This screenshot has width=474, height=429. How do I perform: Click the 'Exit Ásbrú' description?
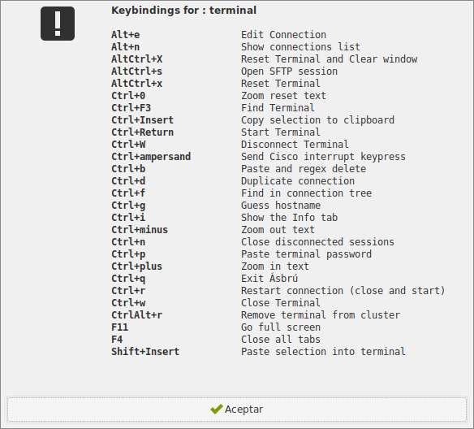point(269,278)
